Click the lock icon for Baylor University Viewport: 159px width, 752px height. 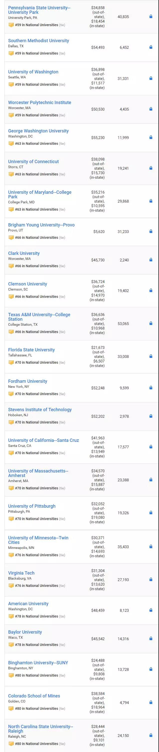(x=150, y=638)
